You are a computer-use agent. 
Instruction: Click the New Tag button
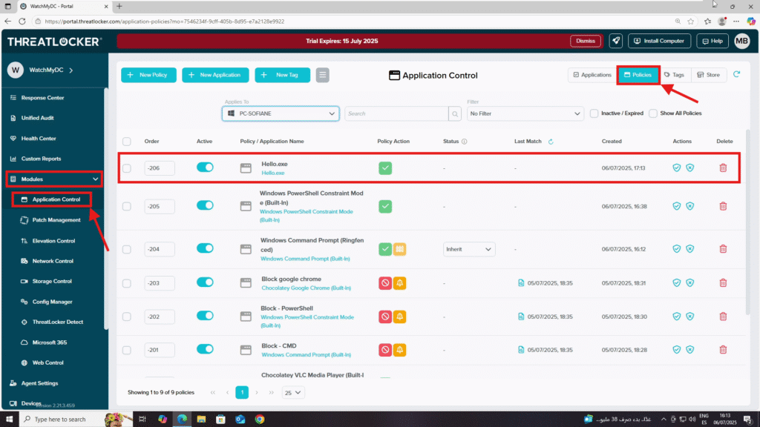click(x=282, y=75)
